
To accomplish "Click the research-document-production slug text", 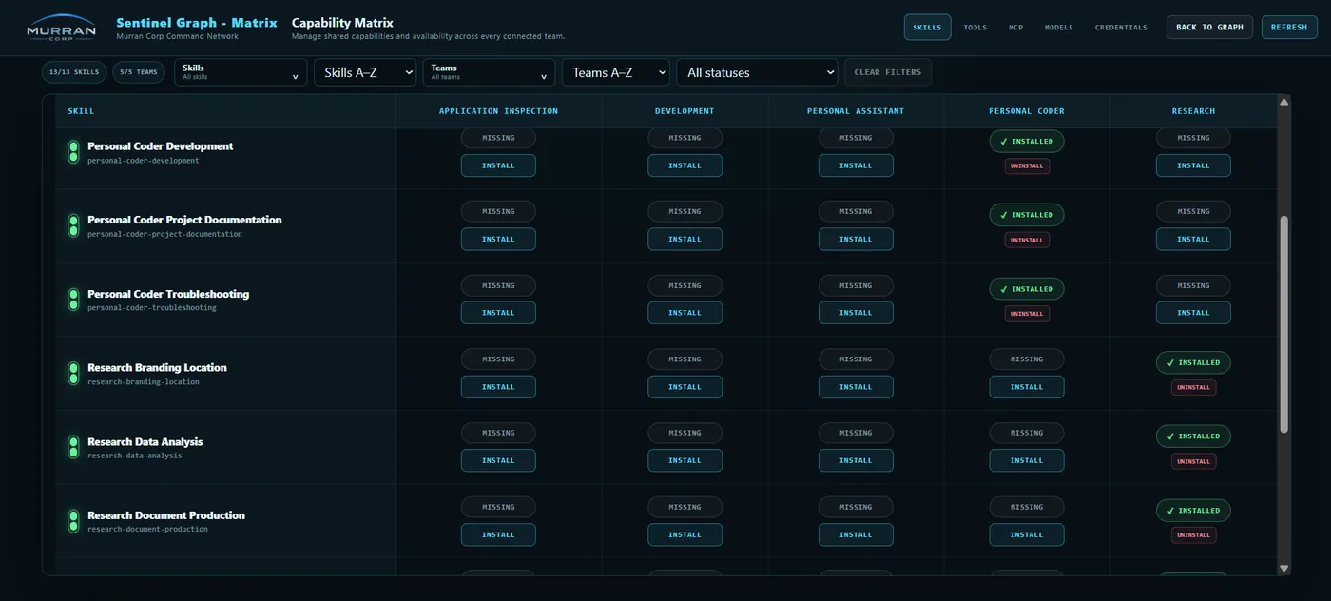I will coord(147,529).
